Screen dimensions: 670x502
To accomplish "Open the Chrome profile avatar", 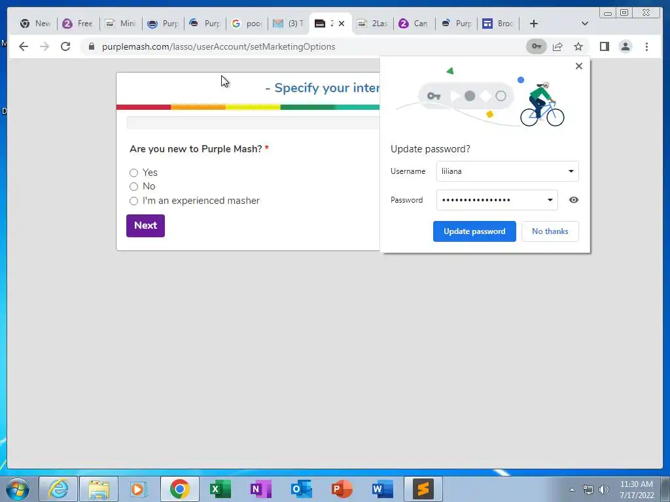I will pos(626,46).
